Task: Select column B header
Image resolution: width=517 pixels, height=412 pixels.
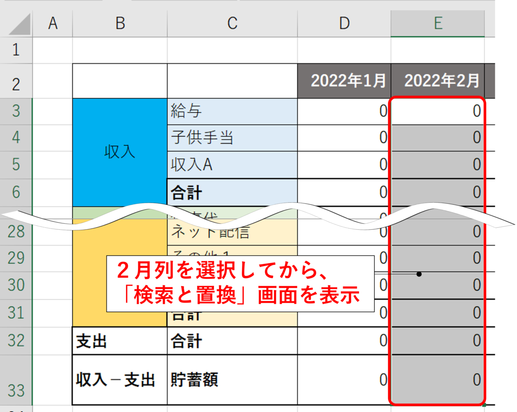Action: (x=120, y=23)
